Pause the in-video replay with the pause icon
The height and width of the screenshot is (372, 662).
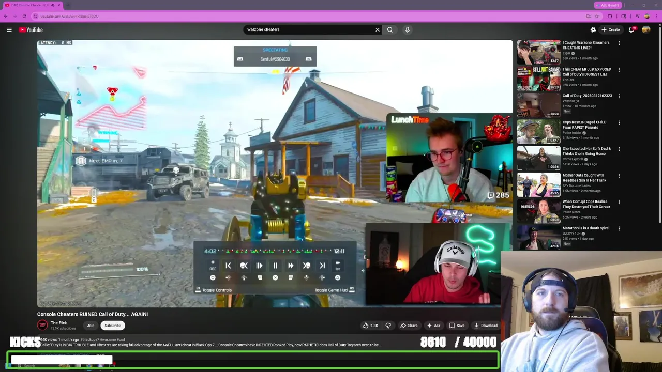coord(275,266)
